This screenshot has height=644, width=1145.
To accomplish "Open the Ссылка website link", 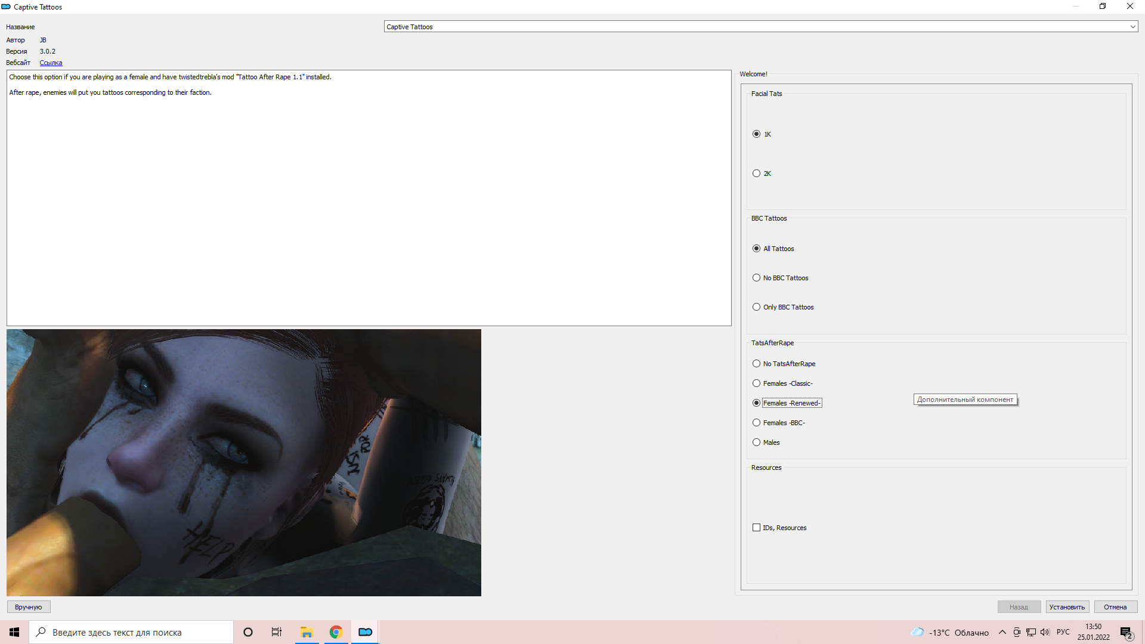I will pyautogui.click(x=51, y=63).
